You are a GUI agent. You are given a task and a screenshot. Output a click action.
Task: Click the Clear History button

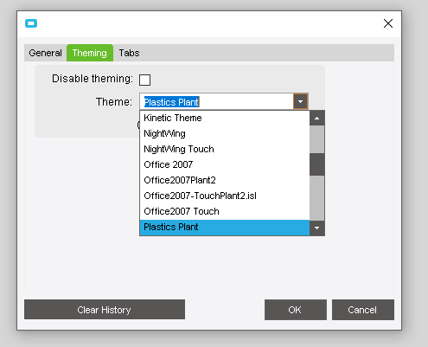tap(105, 310)
